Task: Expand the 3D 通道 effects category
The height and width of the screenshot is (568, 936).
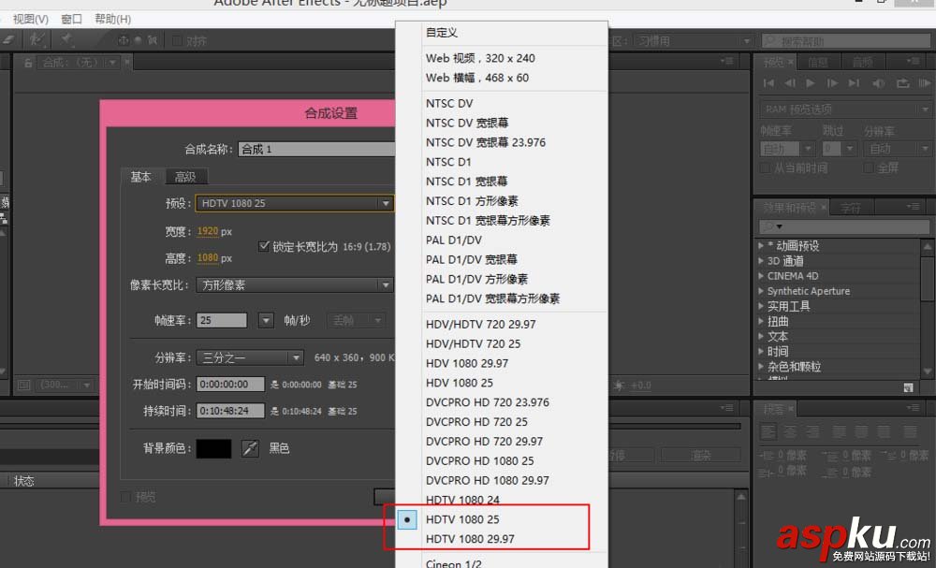Action: [x=760, y=261]
